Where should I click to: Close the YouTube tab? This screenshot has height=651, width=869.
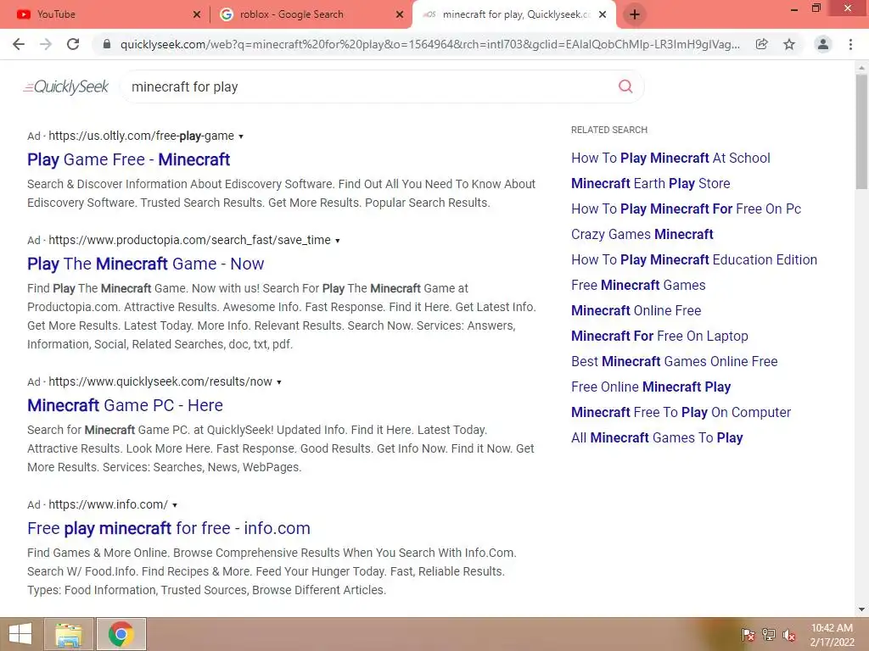click(197, 14)
